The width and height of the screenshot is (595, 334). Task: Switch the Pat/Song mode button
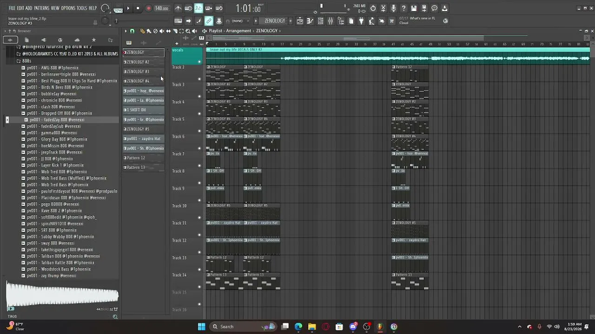[118, 8]
